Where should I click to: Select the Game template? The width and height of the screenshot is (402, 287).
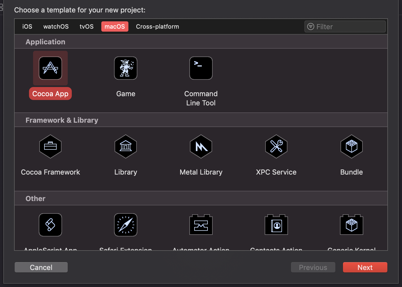(x=125, y=68)
